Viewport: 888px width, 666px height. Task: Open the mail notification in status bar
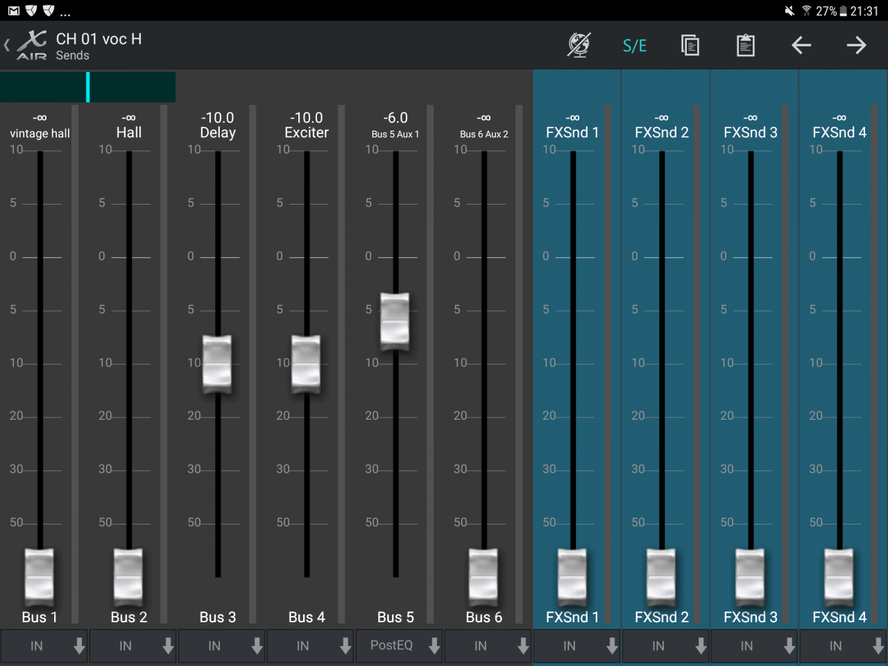point(13,10)
